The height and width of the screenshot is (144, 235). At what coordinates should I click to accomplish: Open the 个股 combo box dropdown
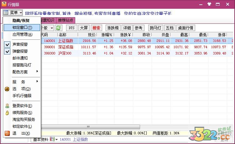[x=52, y=28]
